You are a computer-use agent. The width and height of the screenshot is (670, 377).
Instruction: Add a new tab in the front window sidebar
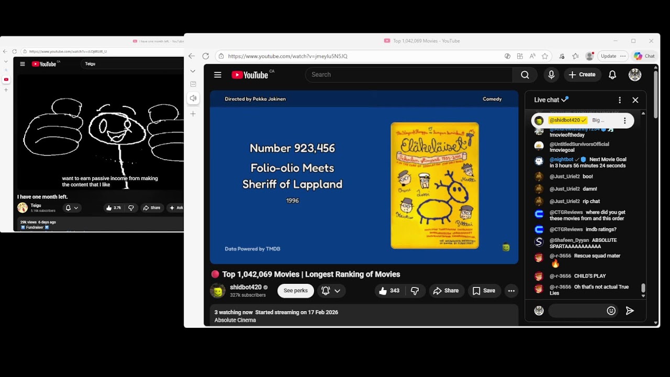[x=193, y=114]
